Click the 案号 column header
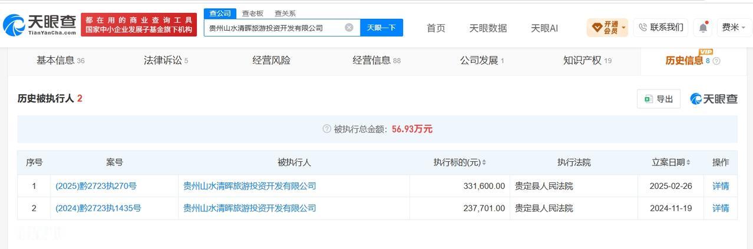 (114, 162)
